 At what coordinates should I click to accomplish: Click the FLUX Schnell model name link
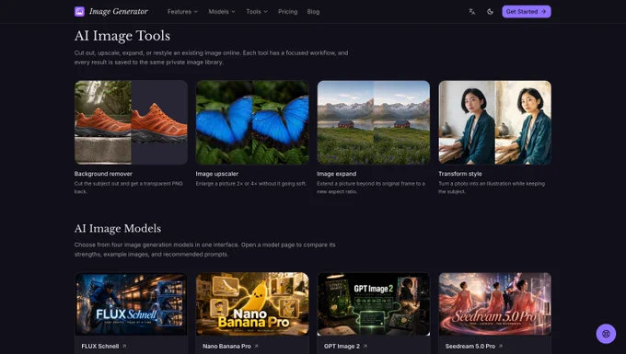pos(99,346)
